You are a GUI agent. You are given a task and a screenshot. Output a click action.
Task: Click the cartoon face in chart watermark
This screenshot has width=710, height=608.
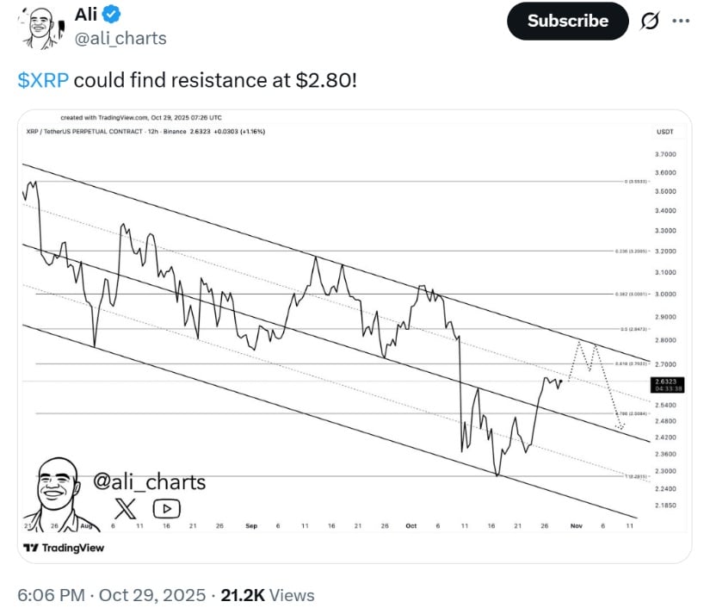pos(61,486)
